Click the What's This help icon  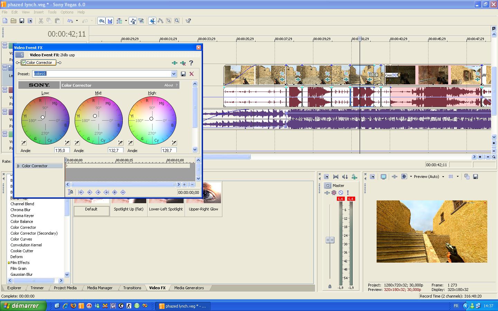(x=188, y=21)
